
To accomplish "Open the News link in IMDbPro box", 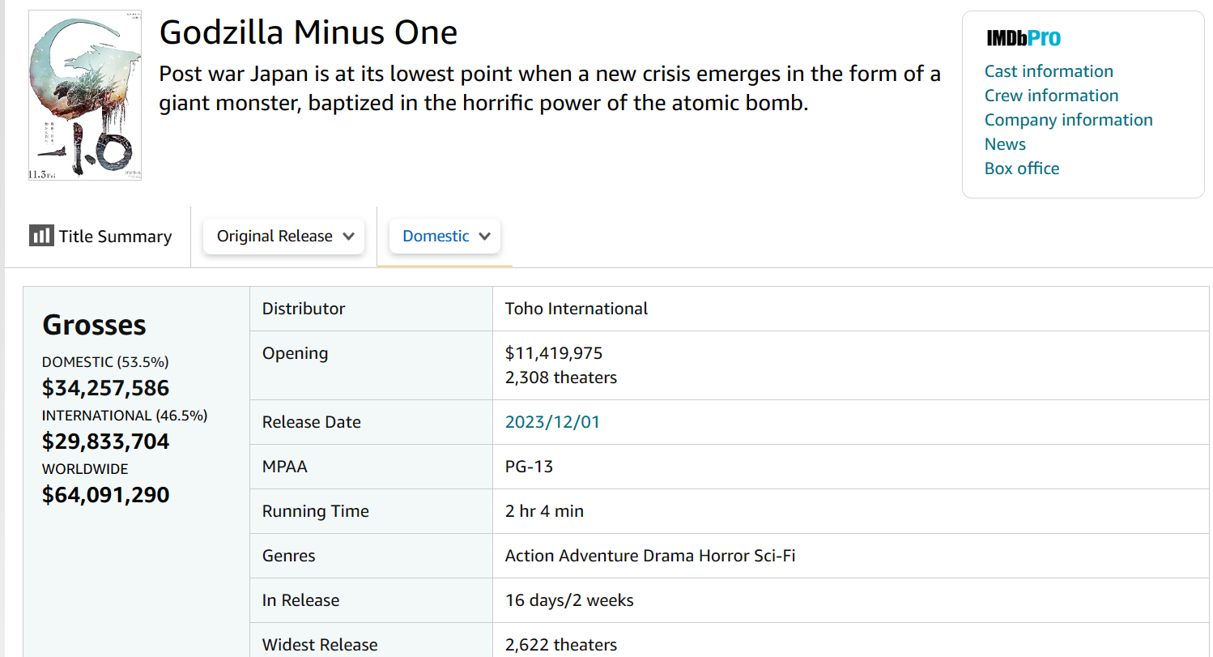I will (x=1005, y=144).
